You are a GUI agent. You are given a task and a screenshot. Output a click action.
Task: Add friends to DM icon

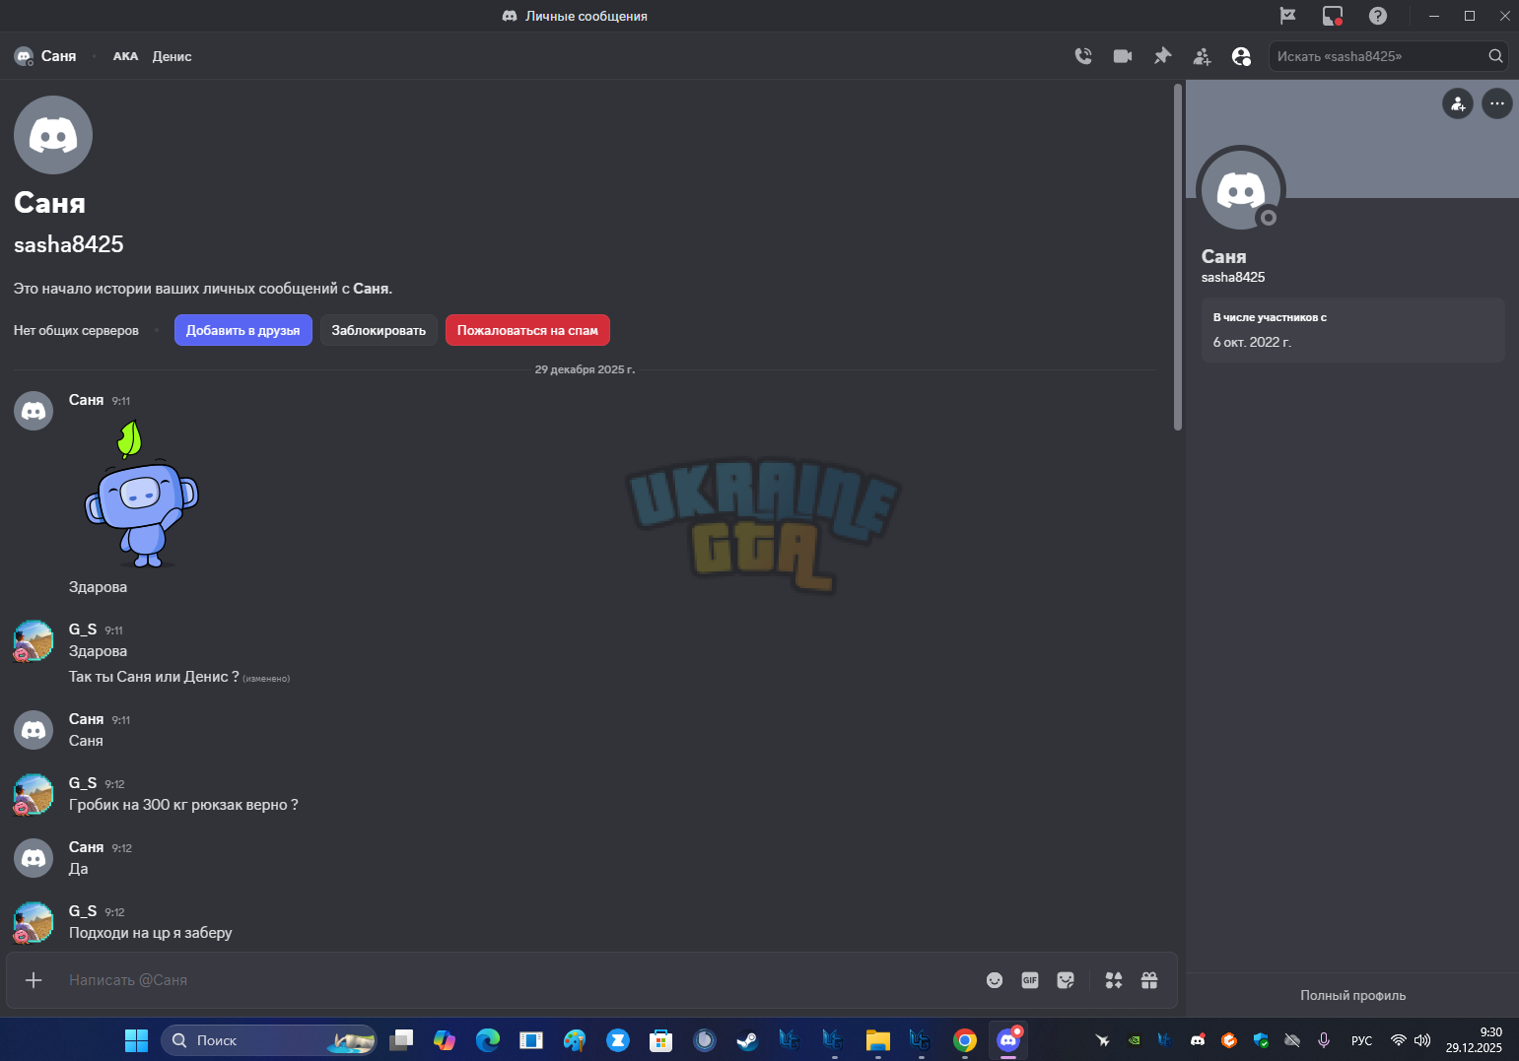1202,56
